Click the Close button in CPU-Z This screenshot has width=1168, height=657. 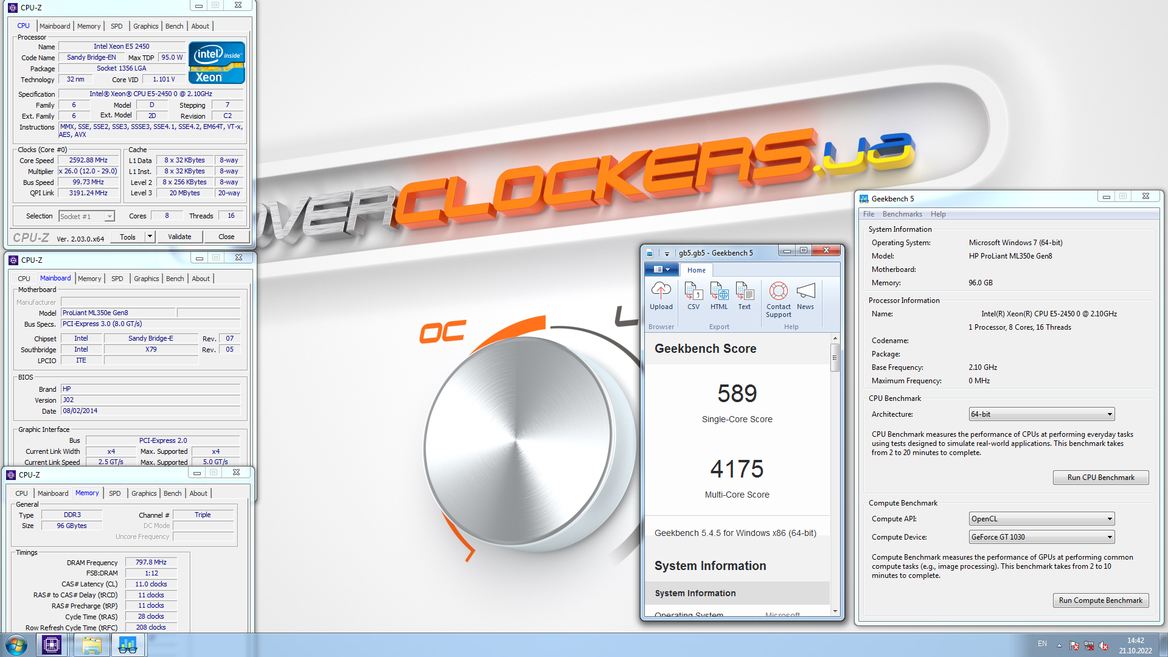tap(226, 237)
